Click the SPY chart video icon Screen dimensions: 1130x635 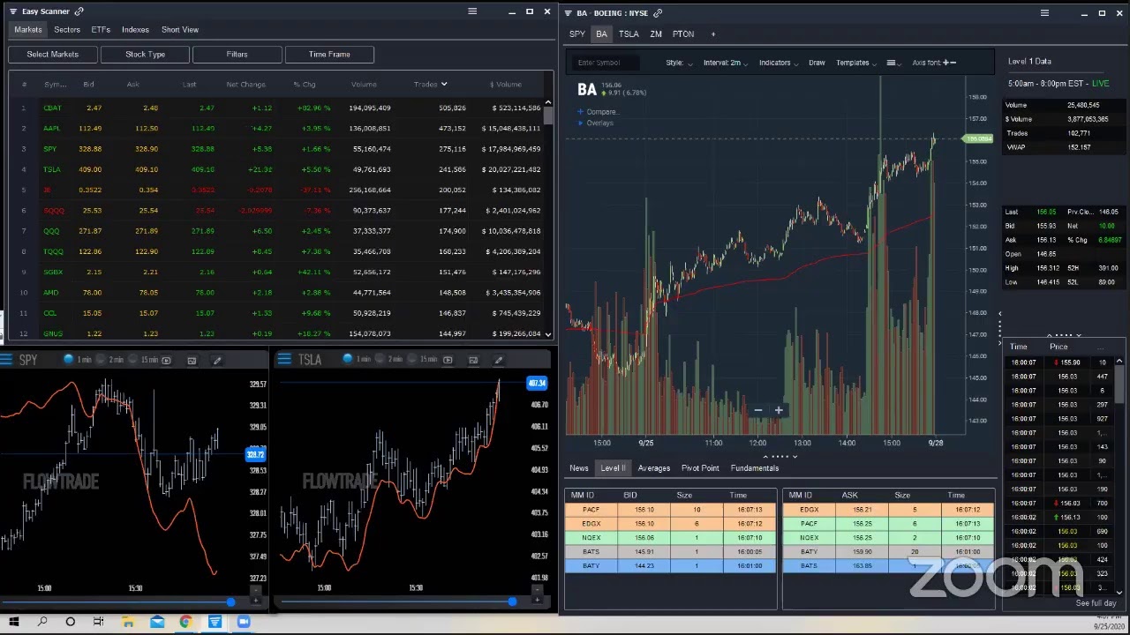point(166,360)
